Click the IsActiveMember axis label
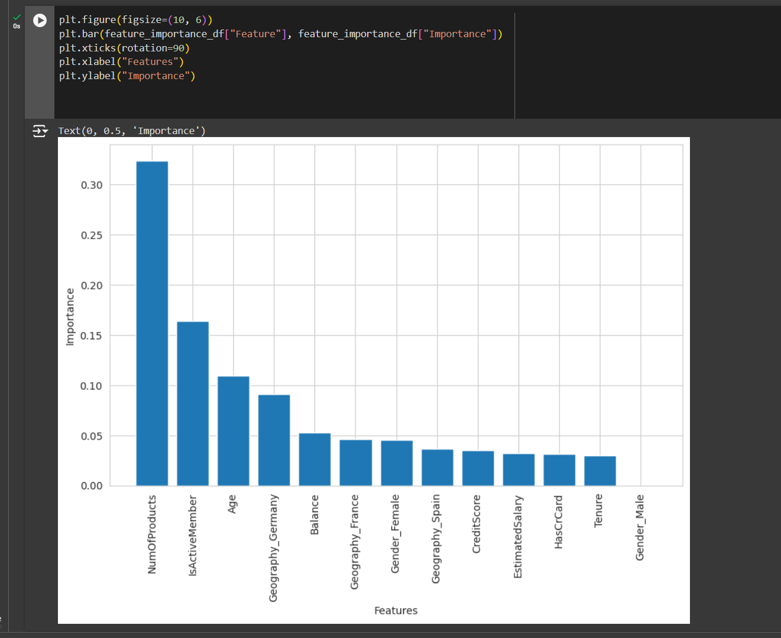Screen dimensions: 781x638 [192, 533]
